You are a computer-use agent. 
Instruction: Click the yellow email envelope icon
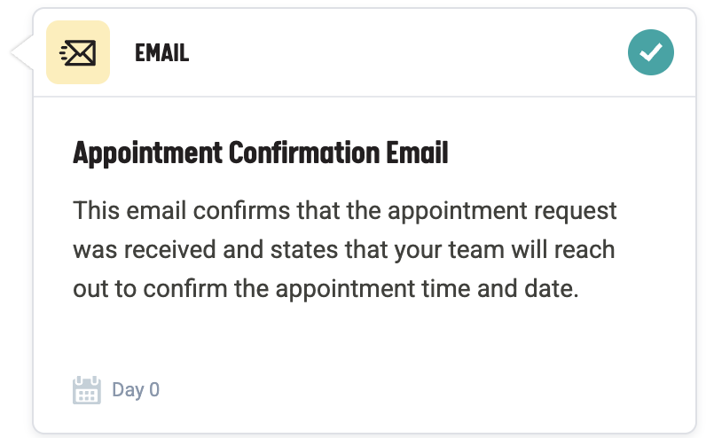click(x=78, y=53)
